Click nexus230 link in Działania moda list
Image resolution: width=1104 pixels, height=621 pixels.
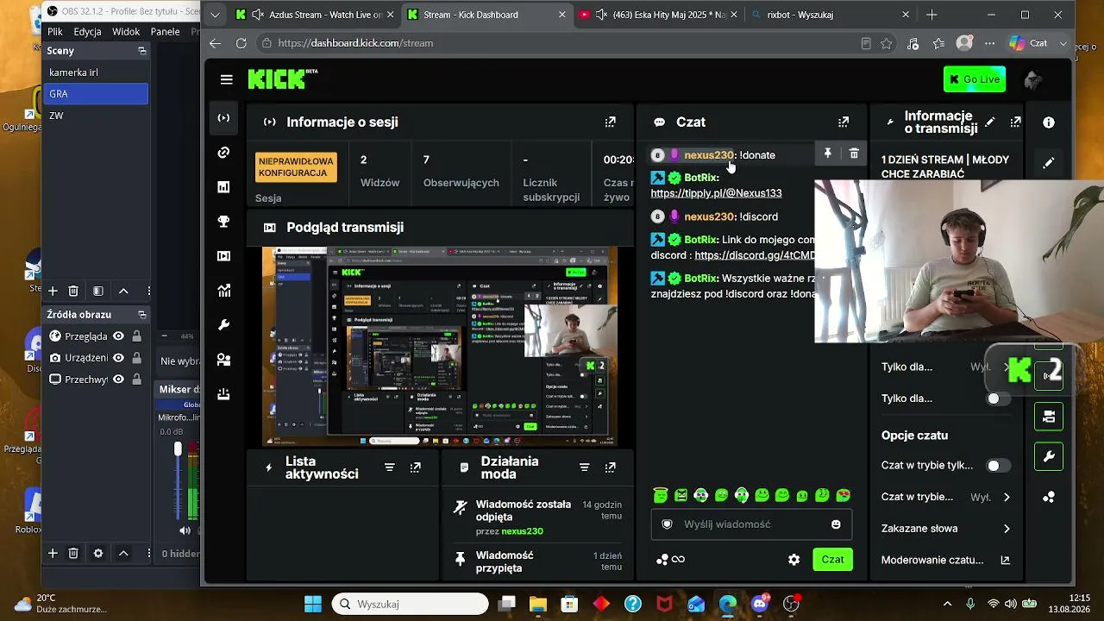pos(522,531)
